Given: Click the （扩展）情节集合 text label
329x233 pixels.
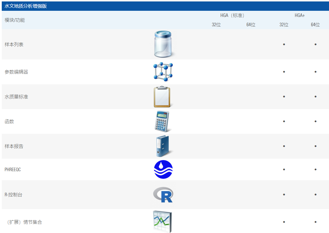Looking at the screenshot, I should (x=24, y=222).
